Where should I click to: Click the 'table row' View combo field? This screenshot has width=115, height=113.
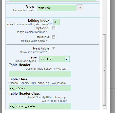click(56, 8)
